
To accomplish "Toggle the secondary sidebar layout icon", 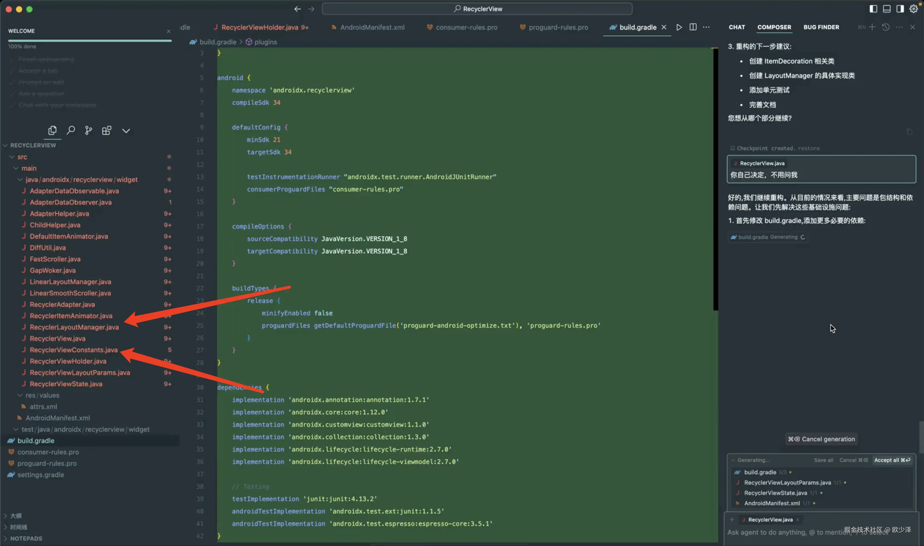I will click(x=900, y=9).
